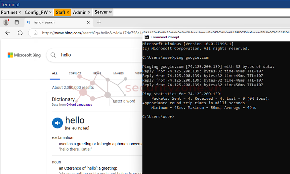Image resolution: width=290 pixels, height=174 pixels.
Task: Click the Command Prompt title bar icon
Action: tap(147, 37)
